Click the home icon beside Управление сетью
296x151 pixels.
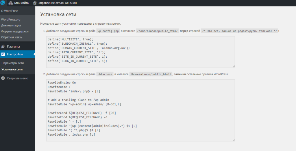(35, 3)
